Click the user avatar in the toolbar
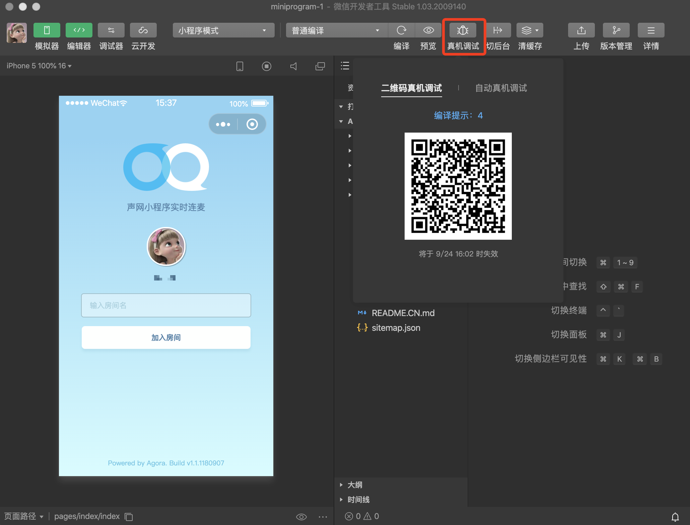Screen dimensions: 690x525 pyautogui.click(x=17, y=33)
